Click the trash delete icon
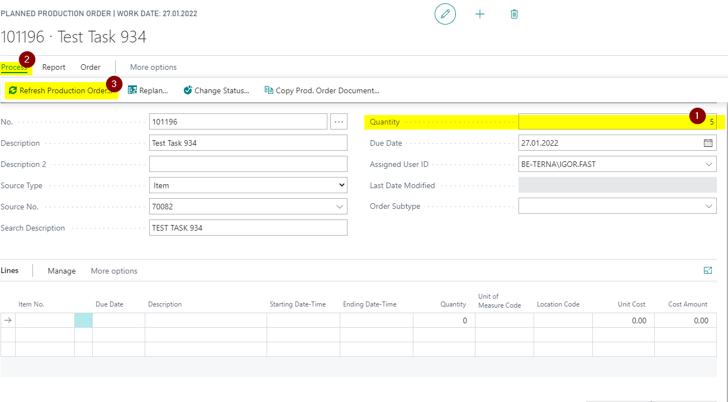This screenshot has width=728, height=402. [x=515, y=14]
